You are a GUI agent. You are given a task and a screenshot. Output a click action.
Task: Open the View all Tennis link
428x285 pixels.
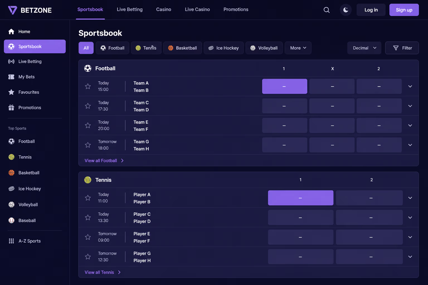pyautogui.click(x=103, y=272)
